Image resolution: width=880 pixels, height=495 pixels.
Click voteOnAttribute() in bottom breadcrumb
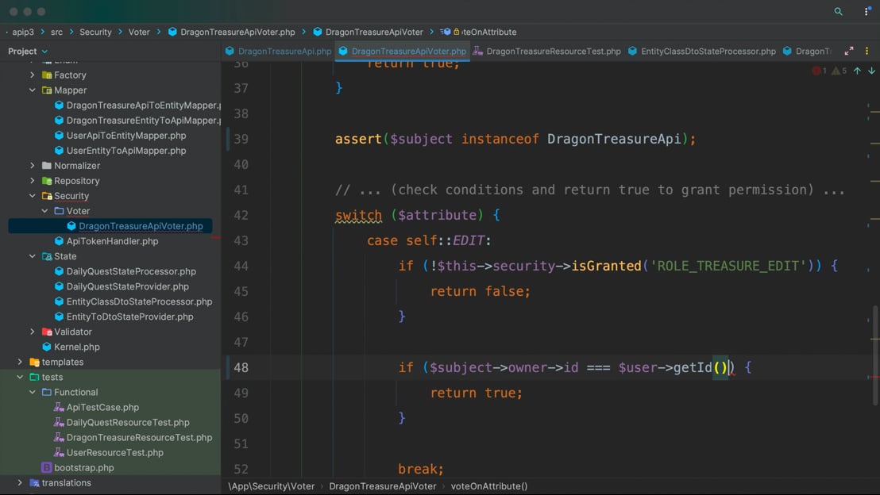pos(488,486)
